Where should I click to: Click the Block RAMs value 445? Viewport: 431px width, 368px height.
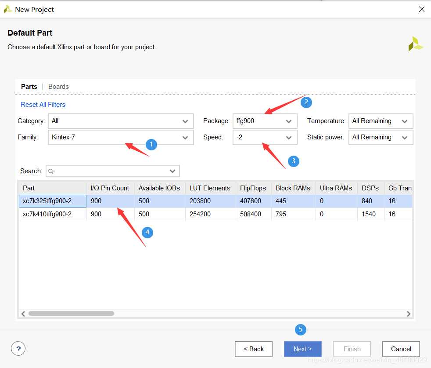pyautogui.click(x=281, y=201)
